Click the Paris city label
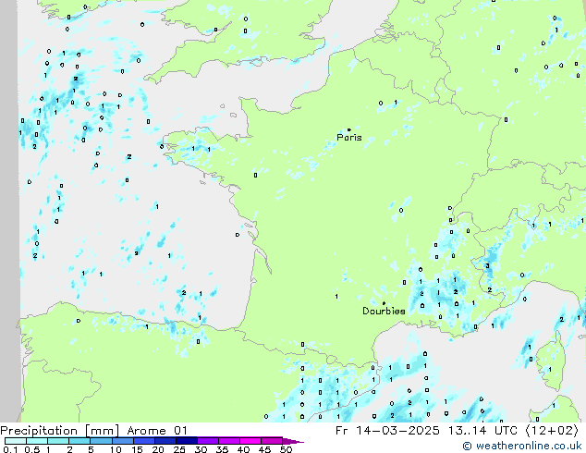The height and width of the screenshot is (453, 586). pyautogui.click(x=349, y=137)
